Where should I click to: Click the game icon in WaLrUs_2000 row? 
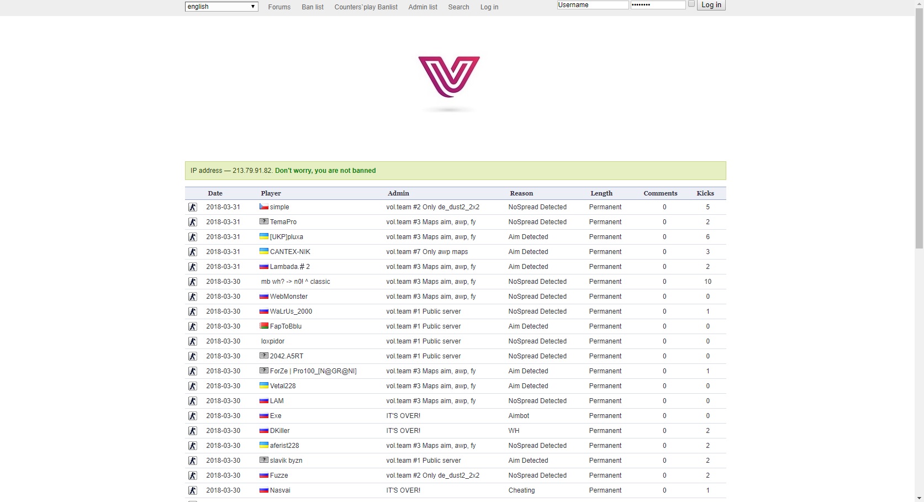pyautogui.click(x=193, y=311)
